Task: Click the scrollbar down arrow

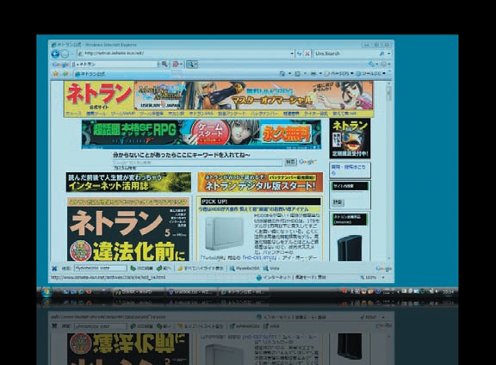Action: point(388,258)
